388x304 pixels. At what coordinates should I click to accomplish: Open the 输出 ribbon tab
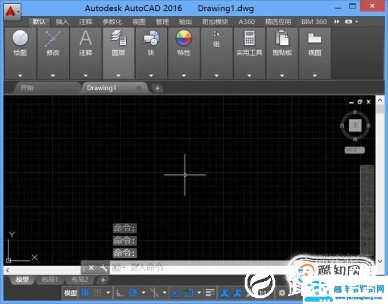coord(185,22)
